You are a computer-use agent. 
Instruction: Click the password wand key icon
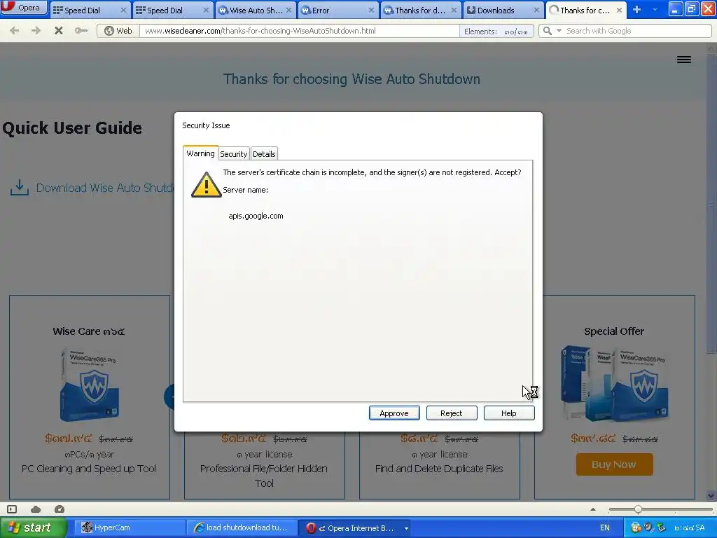pyautogui.click(x=81, y=31)
